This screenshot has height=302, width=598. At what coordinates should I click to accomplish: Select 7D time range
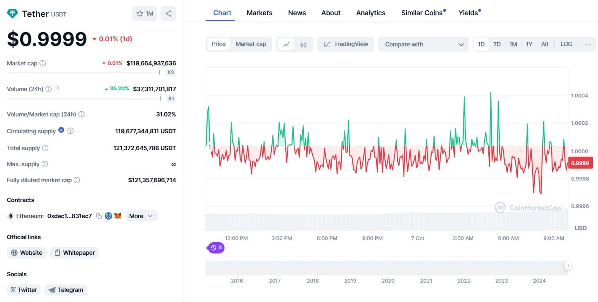point(497,44)
